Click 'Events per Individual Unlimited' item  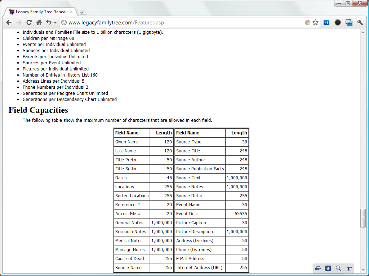[x=54, y=44]
